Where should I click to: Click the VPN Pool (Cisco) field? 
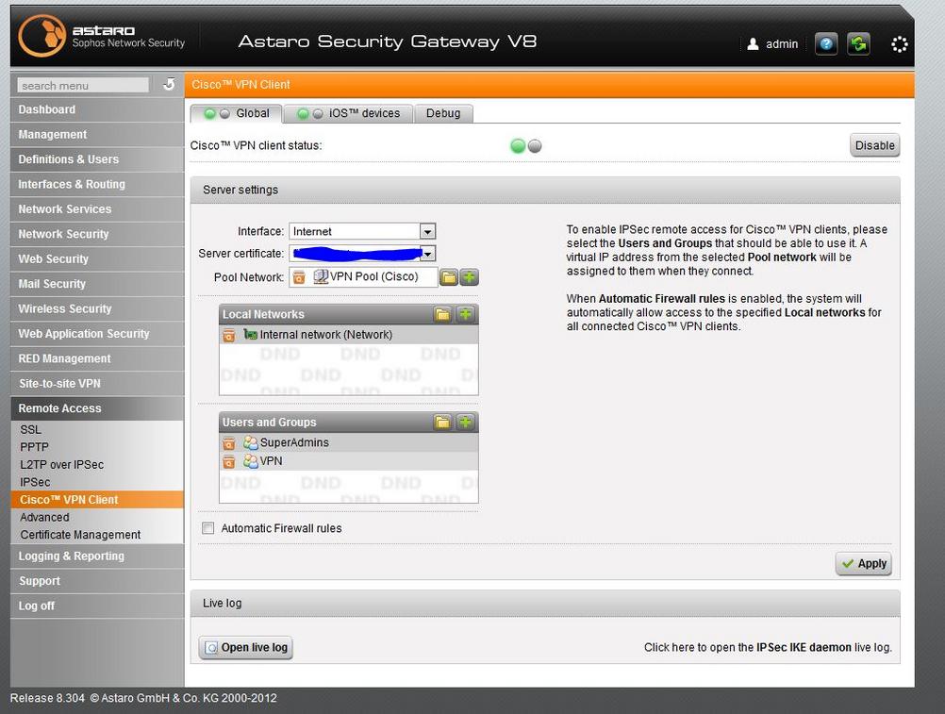tap(363, 277)
